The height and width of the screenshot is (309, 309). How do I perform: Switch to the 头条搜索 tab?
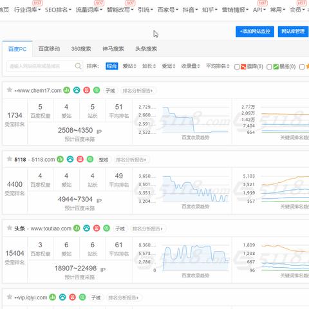[146, 49]
